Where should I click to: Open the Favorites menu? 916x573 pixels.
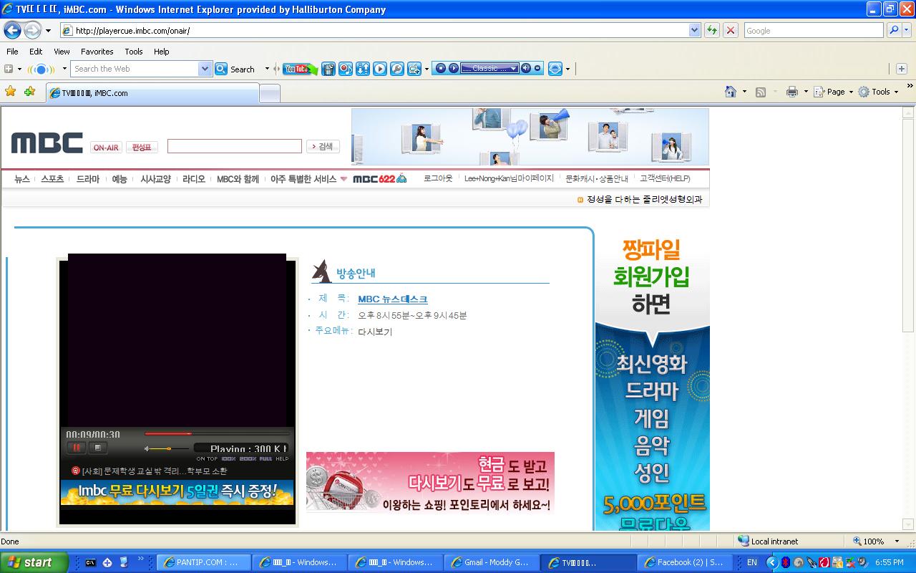pyautogui.click(x=97, y=52)
